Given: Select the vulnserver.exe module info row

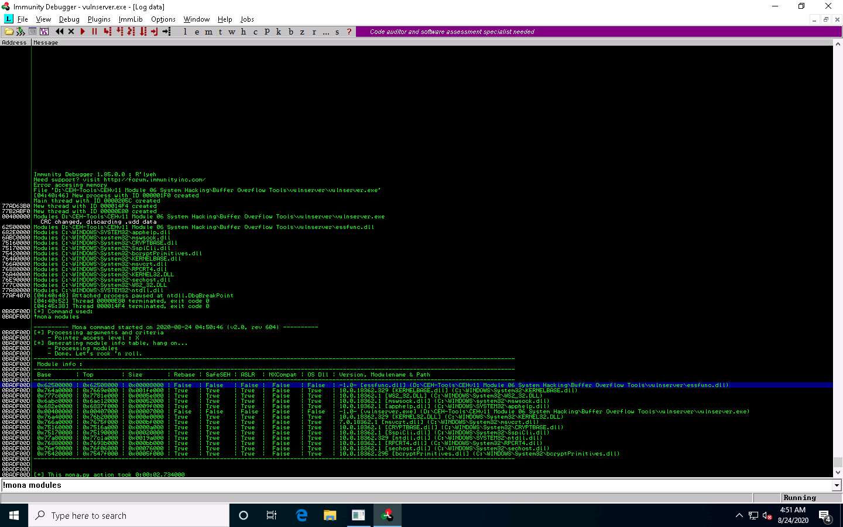Looking at the screenshot, I should click(433, 412).
